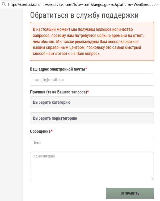The image size is (160, 201).
Task: Click the red asterisk next to "Сообщение"
Action: coord(52,131)
